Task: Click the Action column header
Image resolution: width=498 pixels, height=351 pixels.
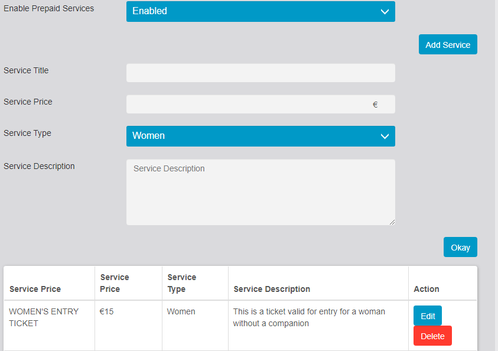Action: [426, 289]
